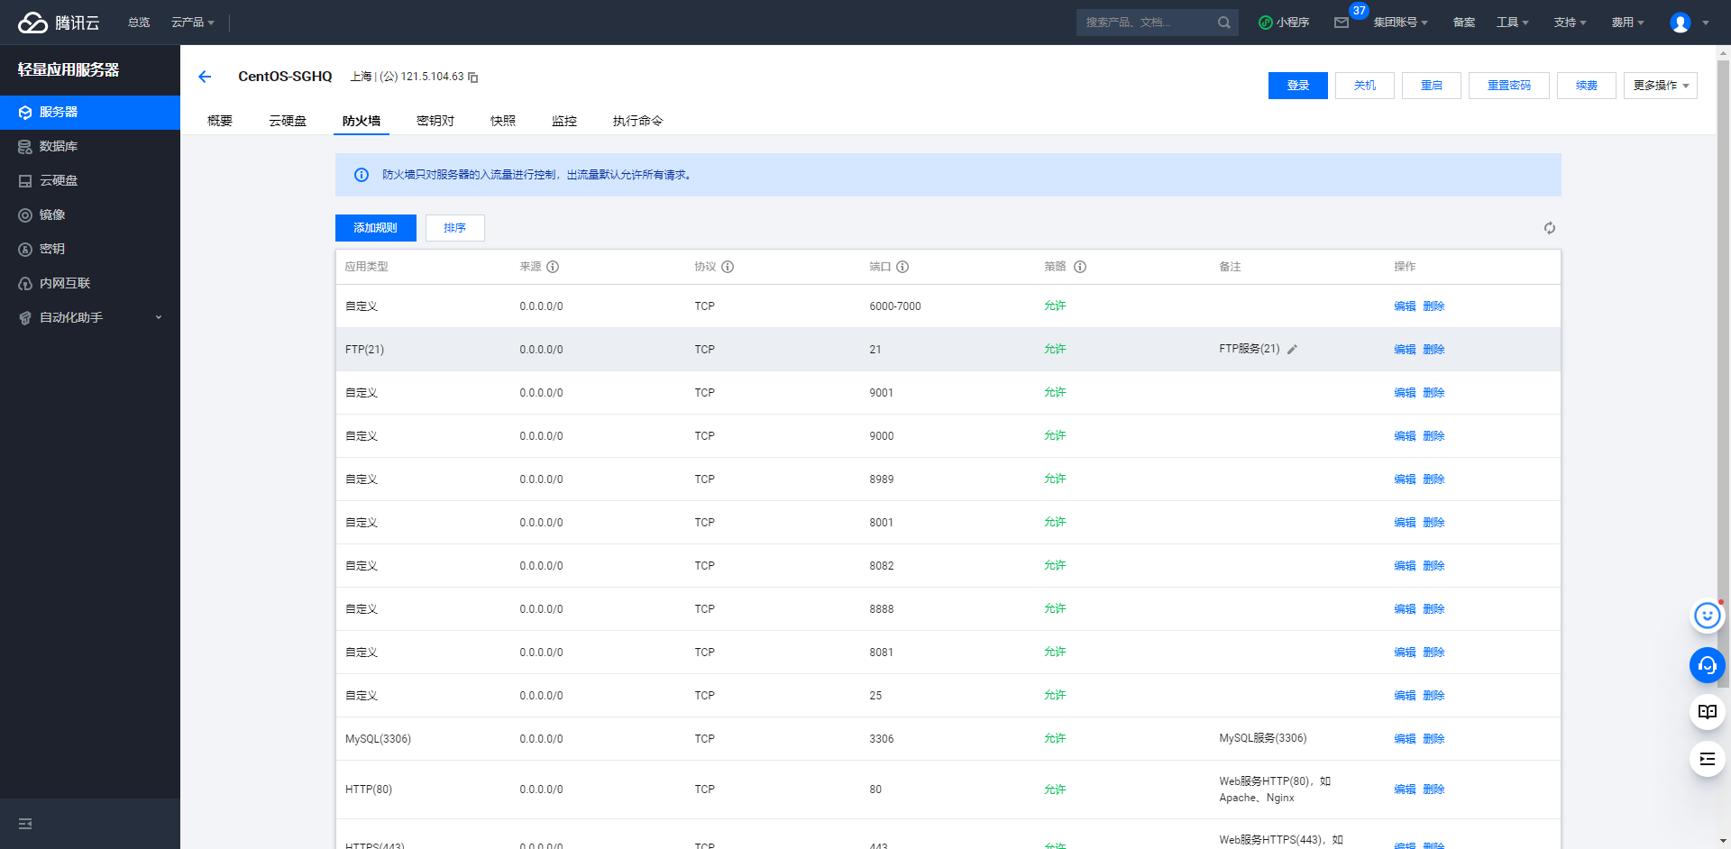Open 密钥 in the sidebar
The height and width of the screenshot is (849, 1731).
pos(90,250)
